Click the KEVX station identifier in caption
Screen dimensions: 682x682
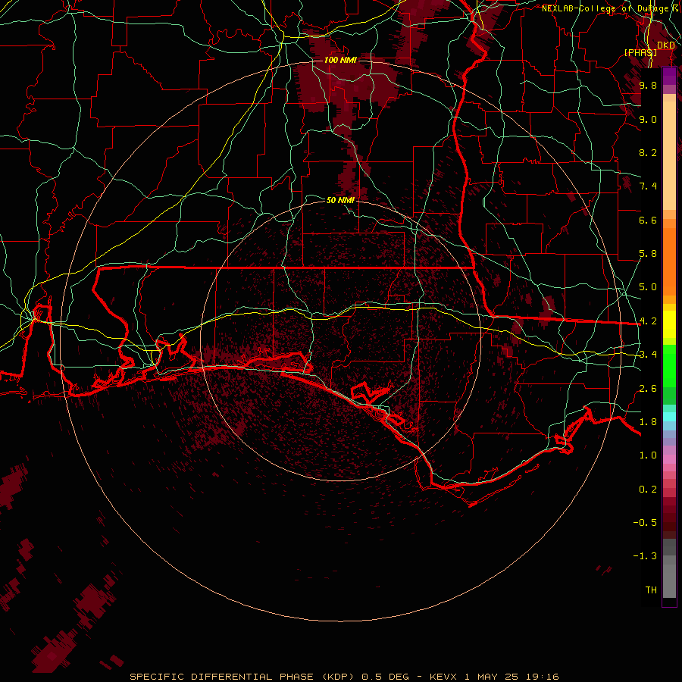[x=443, y=677]
